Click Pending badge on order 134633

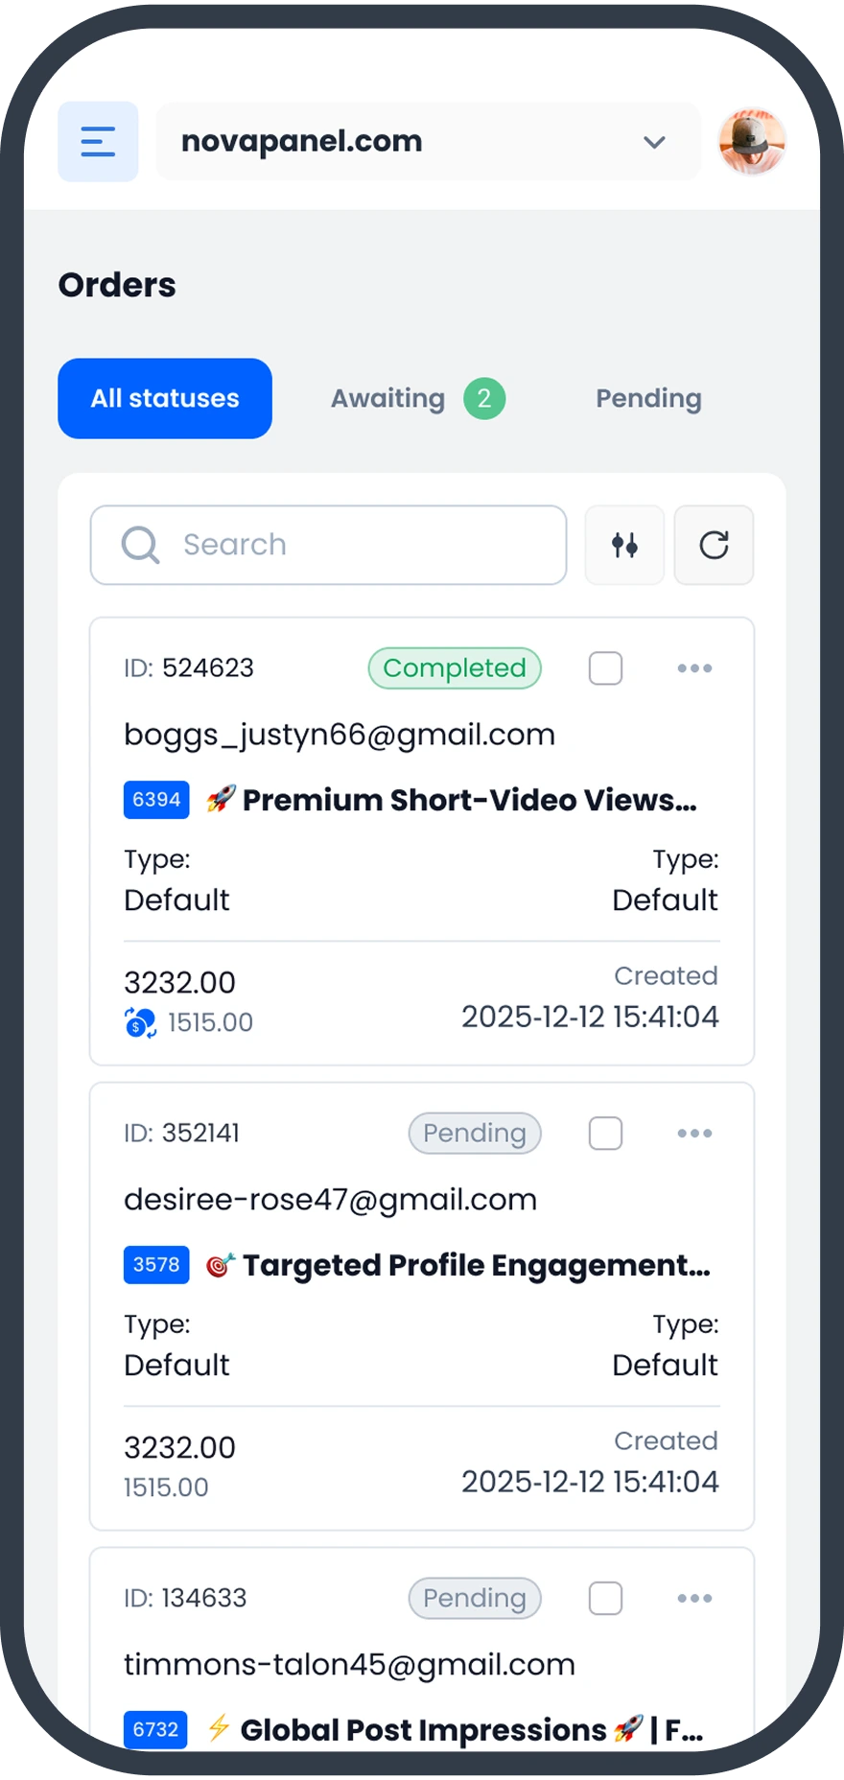click(475, 1598)
